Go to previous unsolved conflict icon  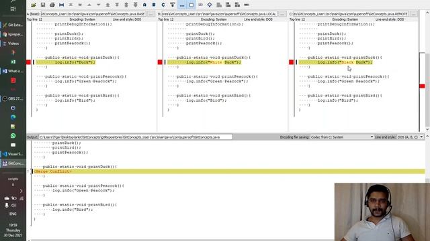(126, 5)
